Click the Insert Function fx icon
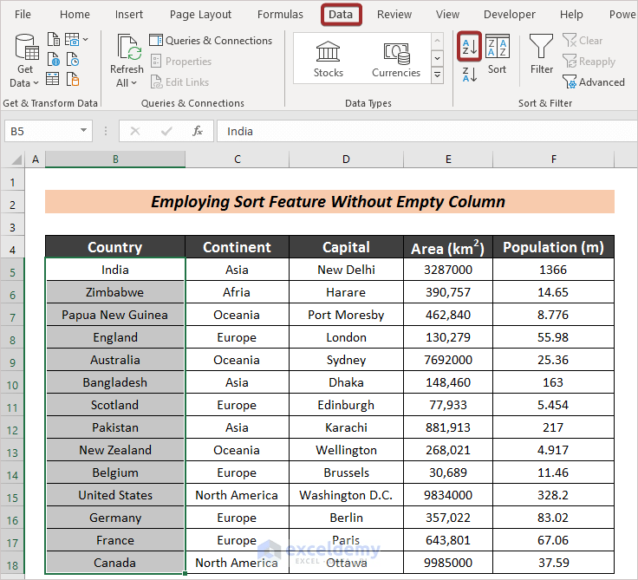Image resolution: width=638 pixels, height=580 pixels. 198,131
